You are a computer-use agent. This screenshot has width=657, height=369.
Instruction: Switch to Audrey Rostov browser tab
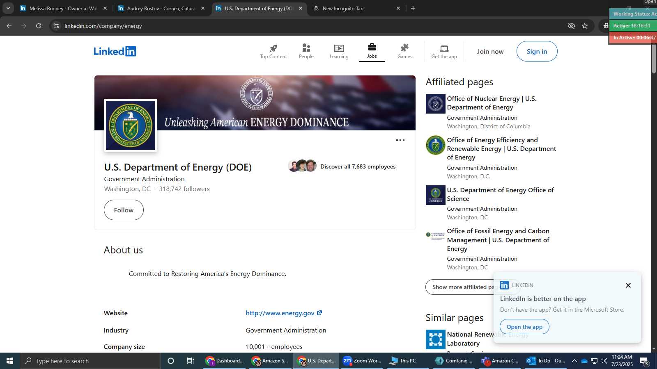coord(161,8)
